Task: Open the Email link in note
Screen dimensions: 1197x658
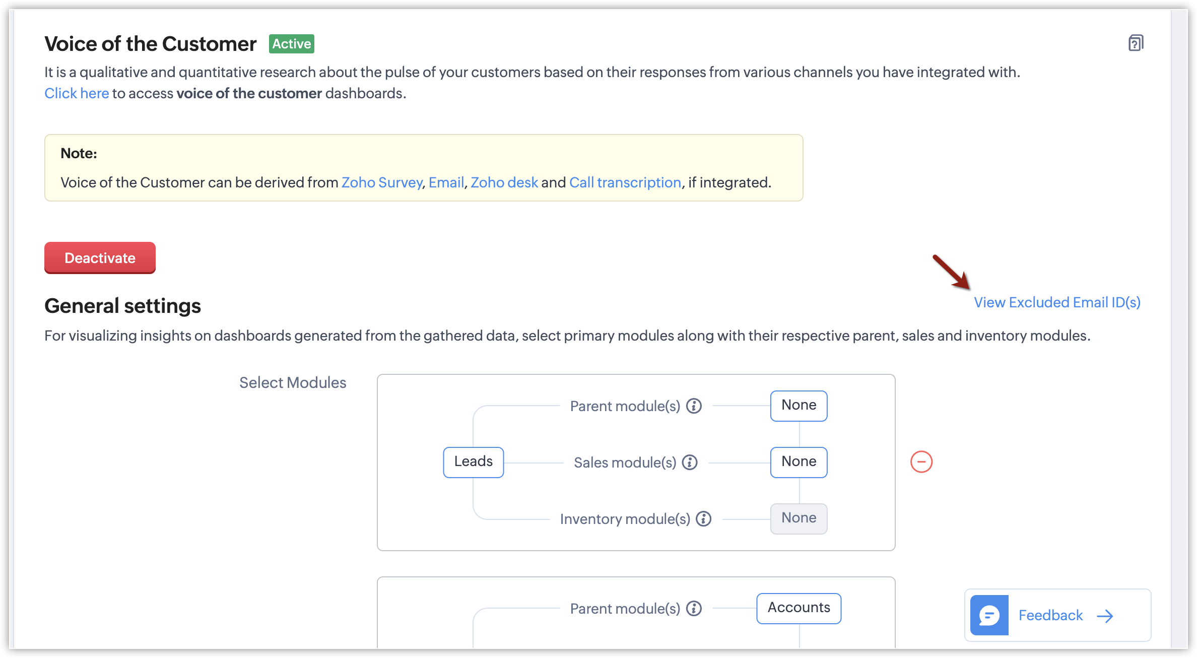Action: tap(446, 182)
